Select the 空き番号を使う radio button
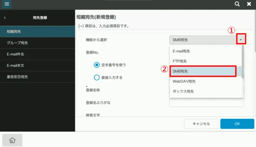Viewport: 256px width, 147px height. (x=97, y=65)
